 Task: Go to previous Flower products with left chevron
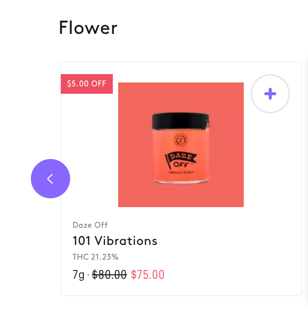[x=50, y=179]
